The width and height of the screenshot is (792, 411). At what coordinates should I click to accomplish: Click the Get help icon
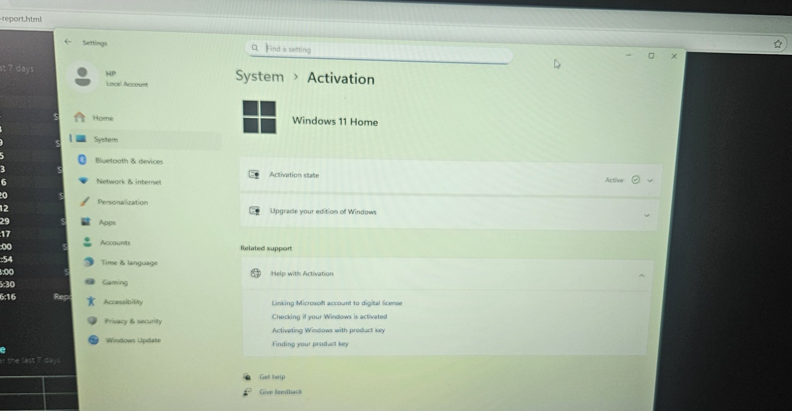click(247, 377)
